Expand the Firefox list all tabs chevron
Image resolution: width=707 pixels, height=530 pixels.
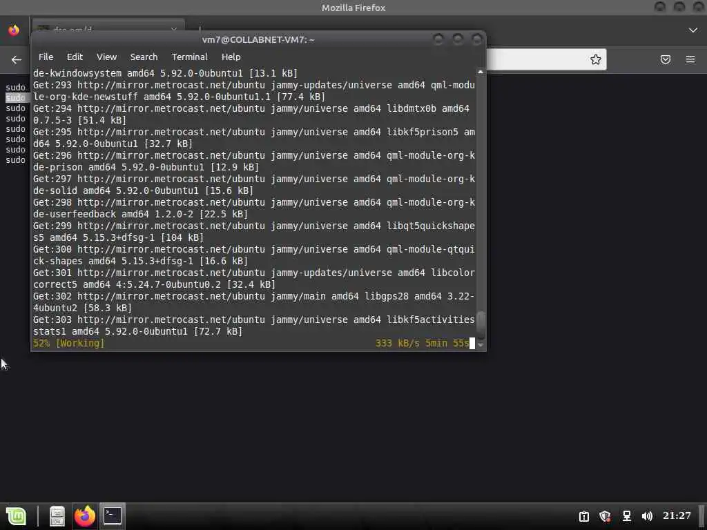pos(693,30)
